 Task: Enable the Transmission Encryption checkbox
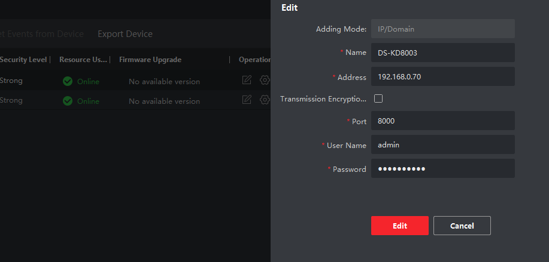(x=378, y=98)
